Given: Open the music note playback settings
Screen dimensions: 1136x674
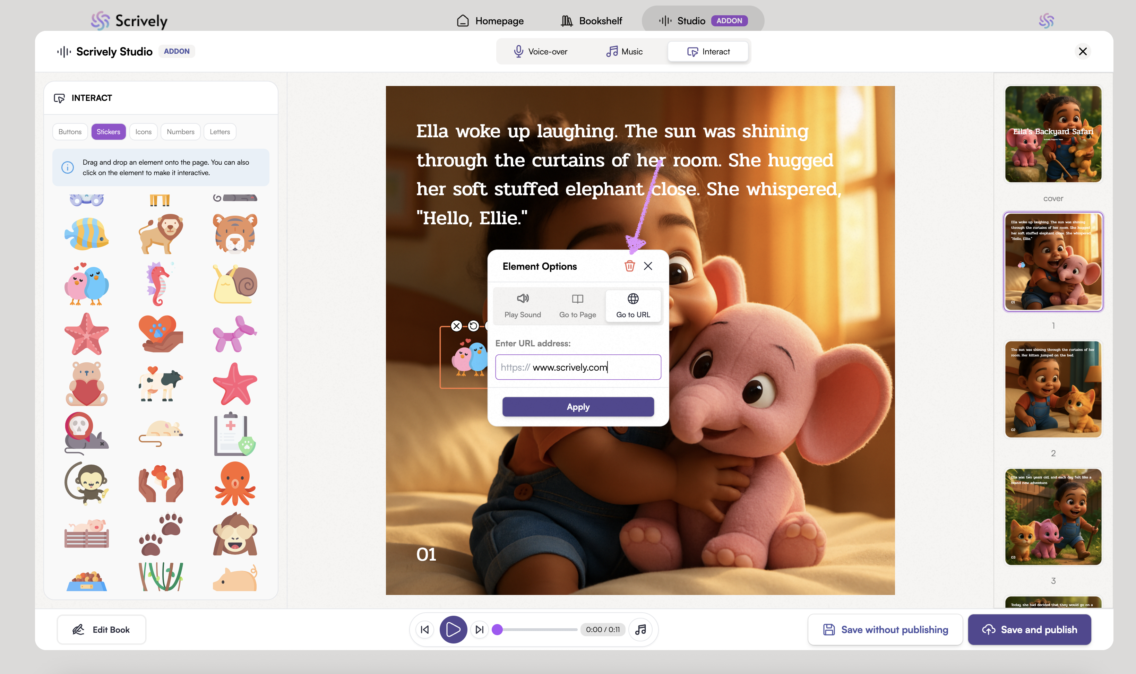Looking at the screenshot, I should point(640,630).
